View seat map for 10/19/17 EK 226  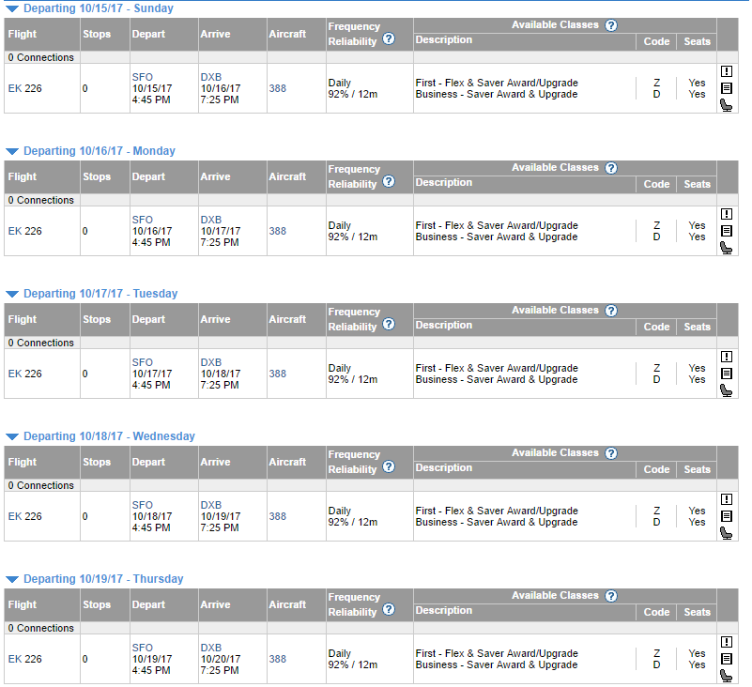coord(726,676)
